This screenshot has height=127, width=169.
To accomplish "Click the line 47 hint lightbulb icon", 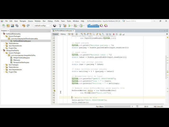I will (54, 90).
